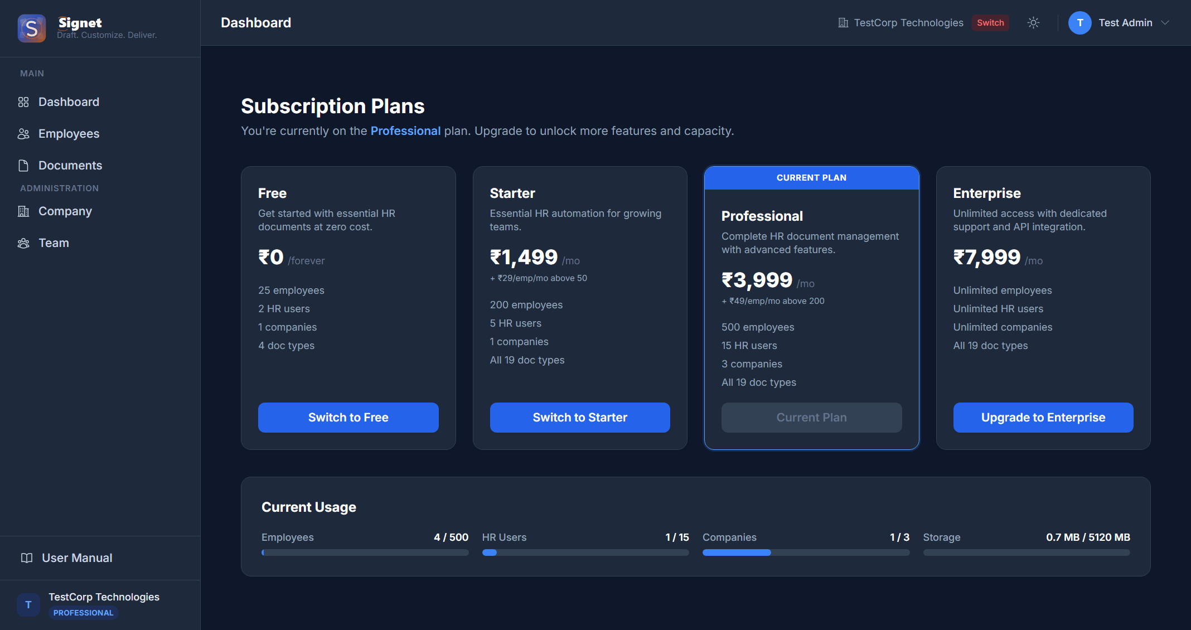The image size is (1191, 630).
Task: Click the Test Admin avatar circle
Action: tap(1079, 23)
